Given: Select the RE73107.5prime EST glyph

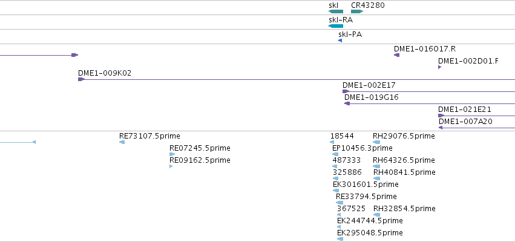Looking at the screenshot, I should (x=122, y=142).
